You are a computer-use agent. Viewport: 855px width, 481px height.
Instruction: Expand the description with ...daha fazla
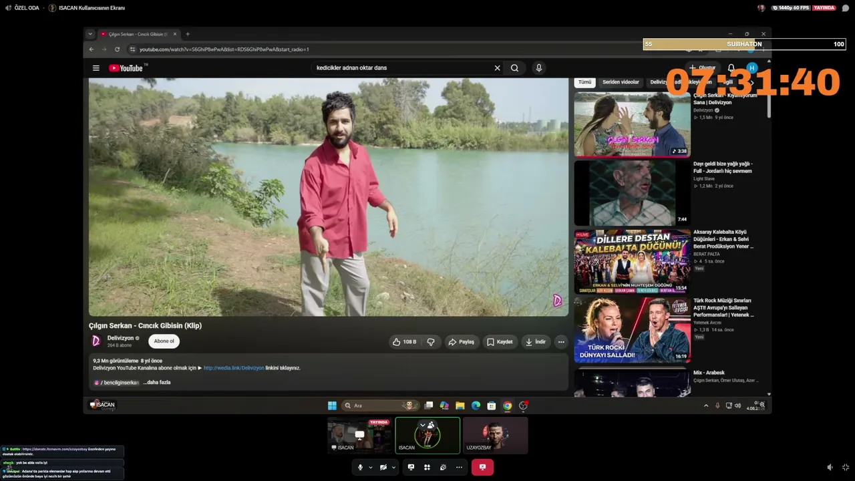click(x=157, y=383)
